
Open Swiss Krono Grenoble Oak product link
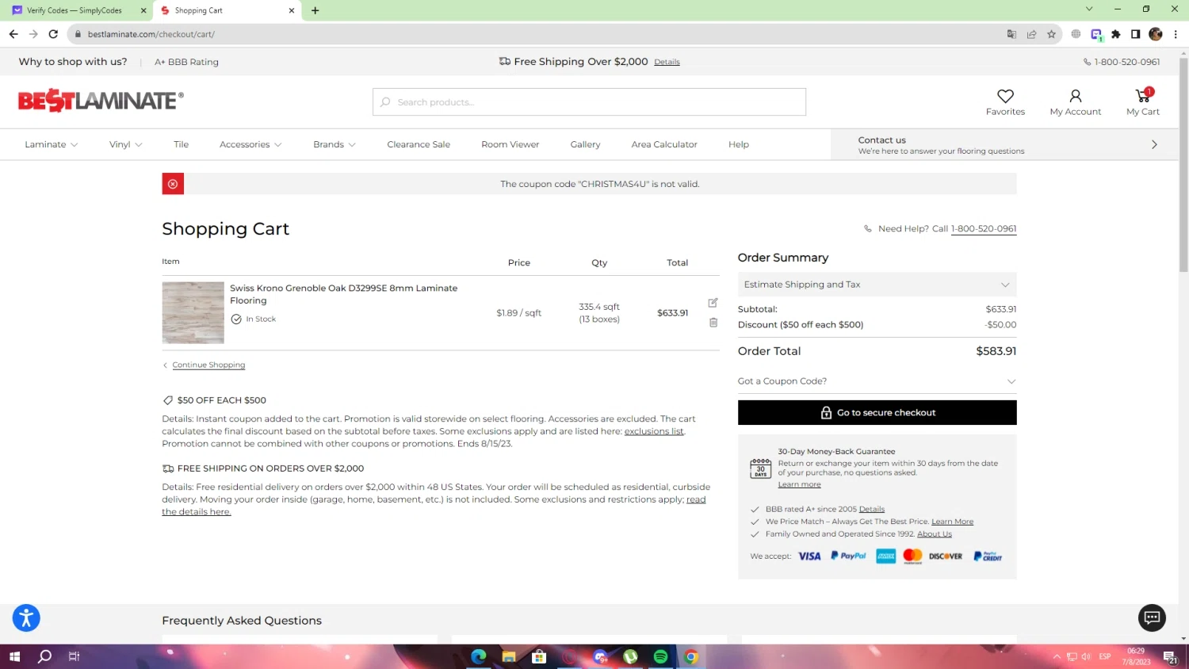(x=344, y=294)
